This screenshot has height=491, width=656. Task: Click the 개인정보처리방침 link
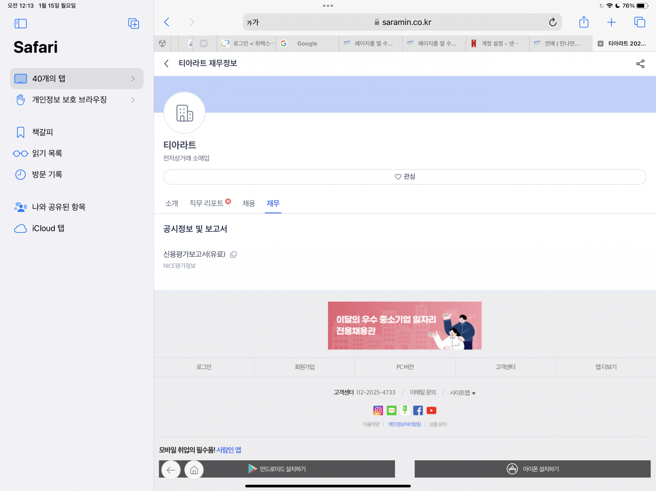tap(404, 424)
